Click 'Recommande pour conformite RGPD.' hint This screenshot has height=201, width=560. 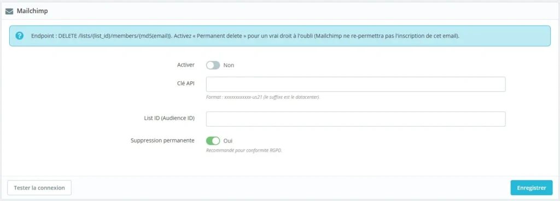[244, 150]
